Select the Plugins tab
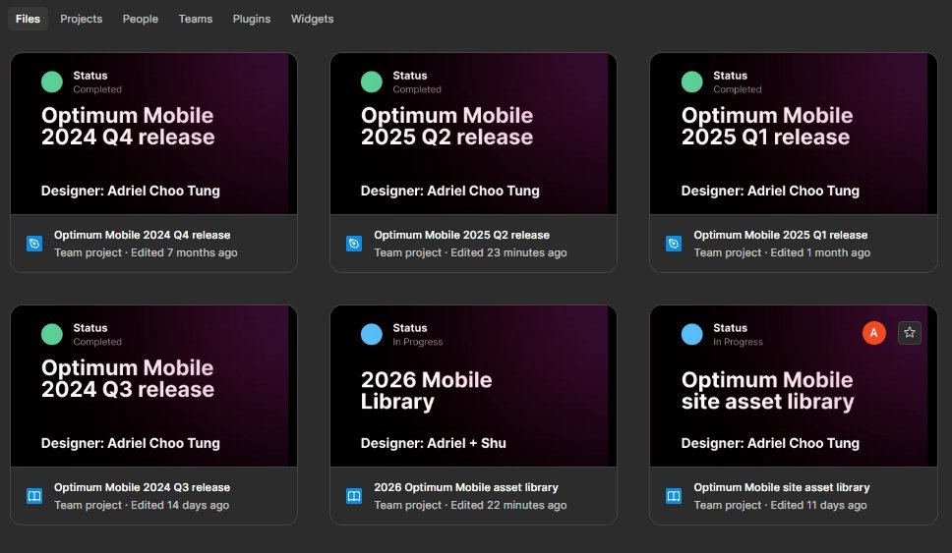The width and height of the screenshot is (952, 553). [252, 19]
